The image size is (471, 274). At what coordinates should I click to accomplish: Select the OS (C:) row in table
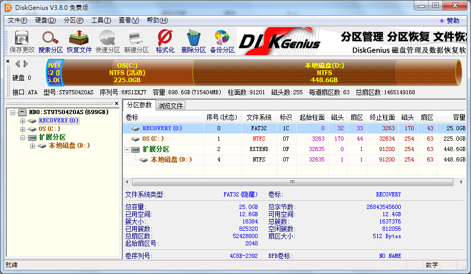pyautogui.click(x=295, y=139)
